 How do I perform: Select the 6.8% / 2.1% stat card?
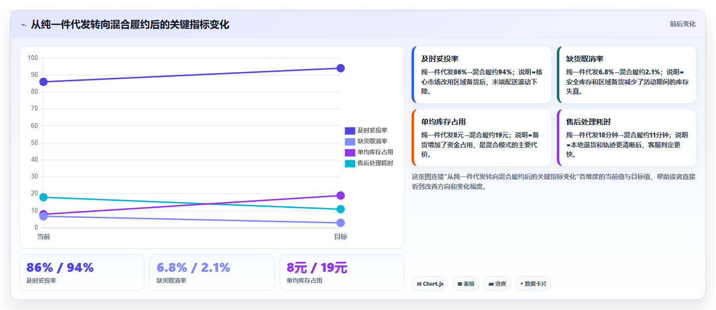[212, 272]
